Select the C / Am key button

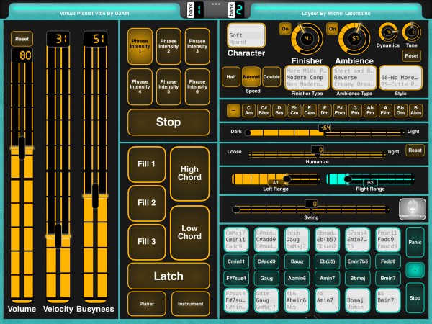coord(249,110)
